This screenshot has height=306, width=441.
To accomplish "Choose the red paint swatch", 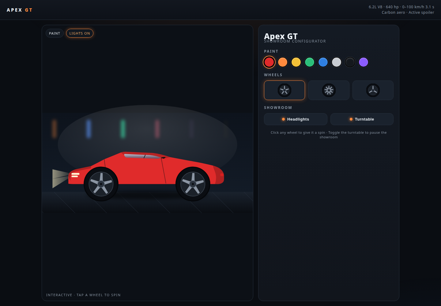I will [x=269, y=62].
